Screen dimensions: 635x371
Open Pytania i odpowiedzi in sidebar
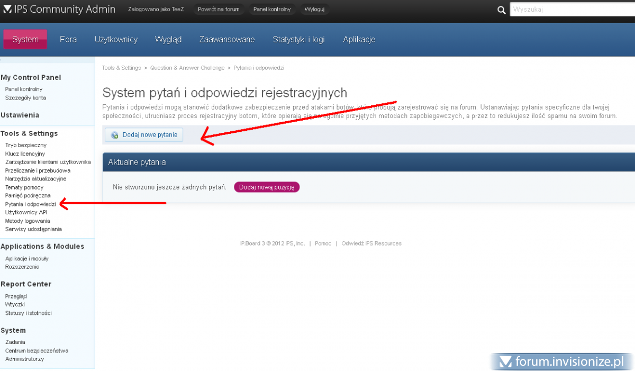point(30,204)
